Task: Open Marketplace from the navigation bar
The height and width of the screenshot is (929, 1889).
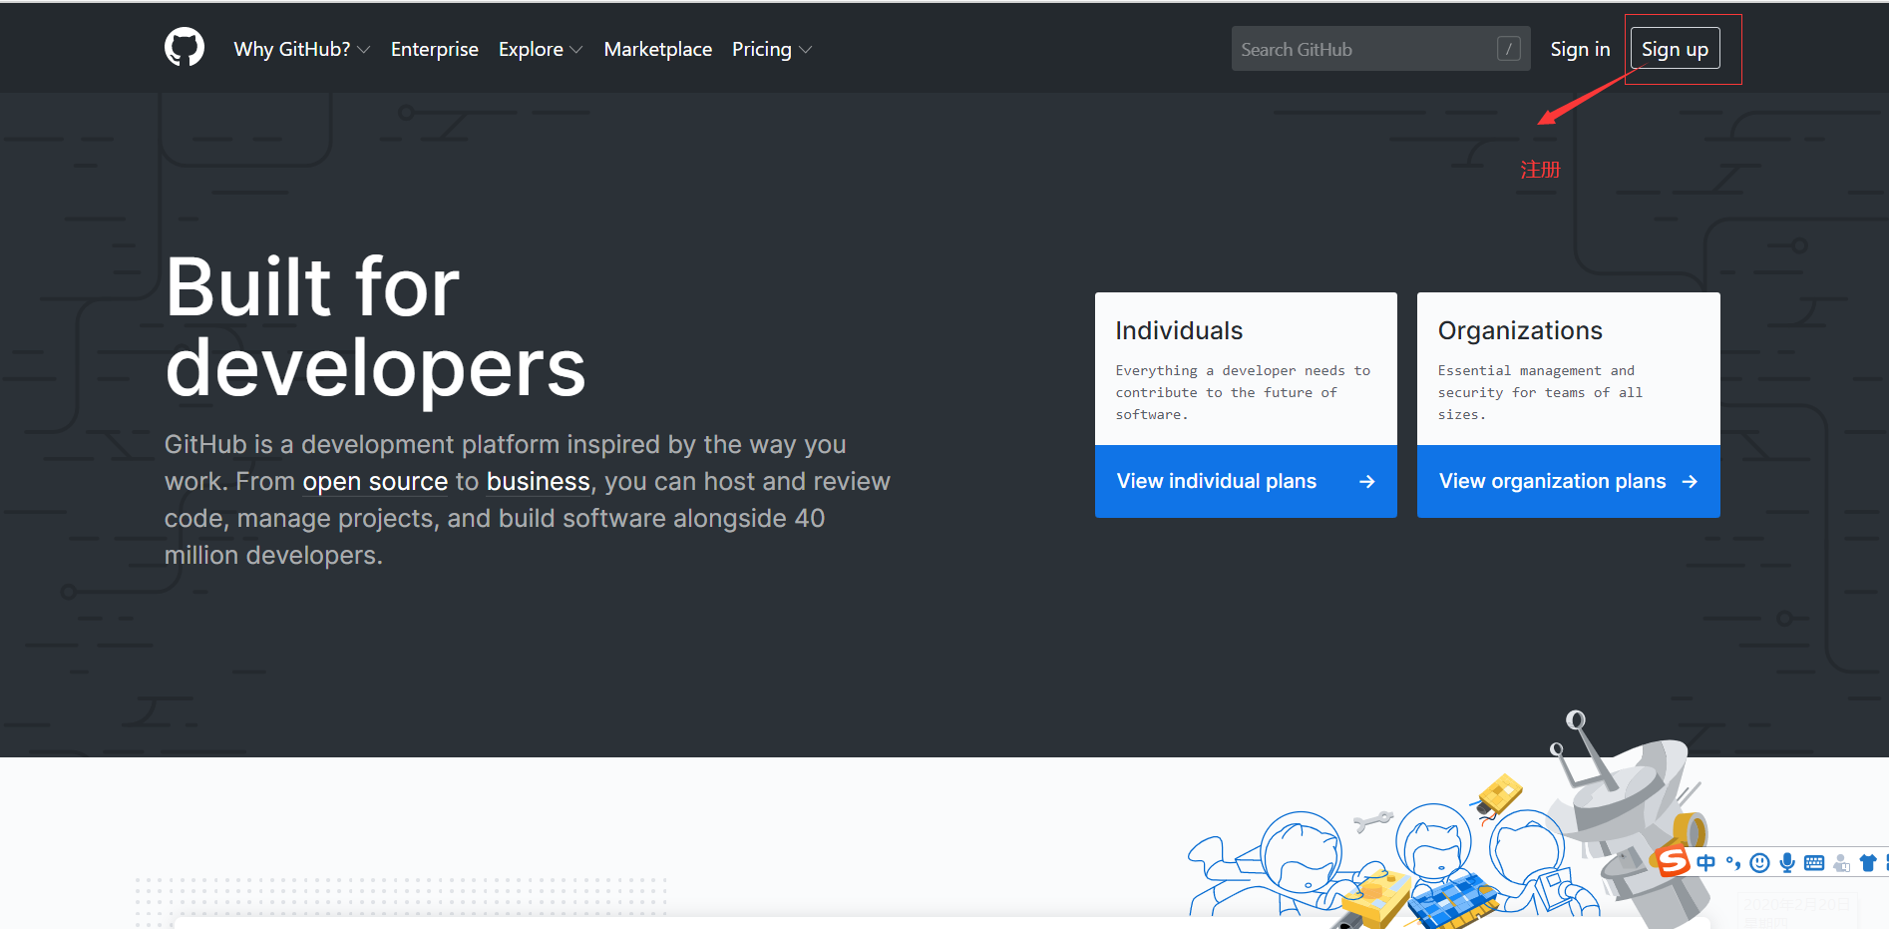Action: [x=657, y=49]
